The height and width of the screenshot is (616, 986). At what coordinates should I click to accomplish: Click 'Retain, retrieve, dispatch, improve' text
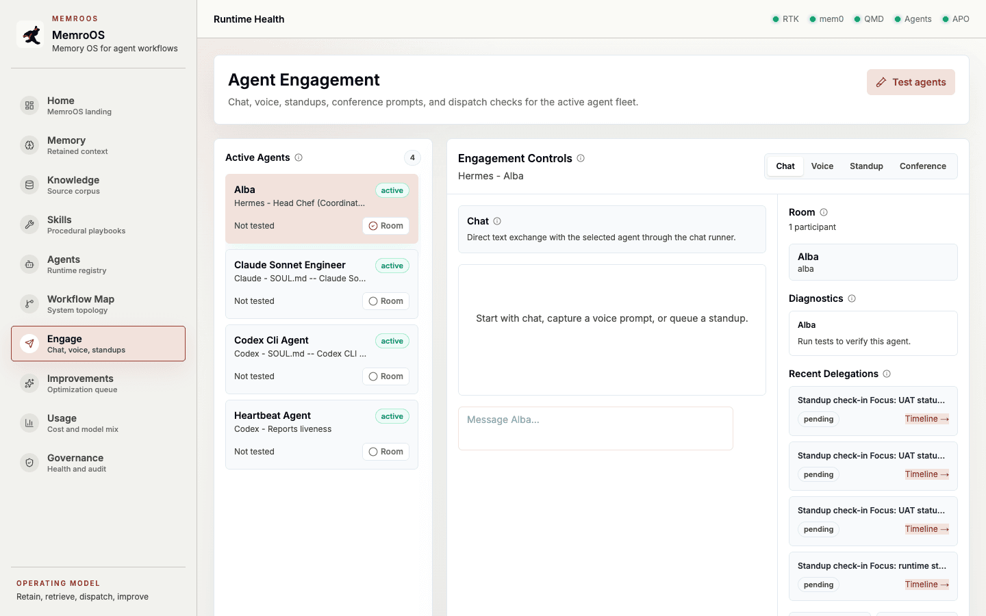(82, 597)
